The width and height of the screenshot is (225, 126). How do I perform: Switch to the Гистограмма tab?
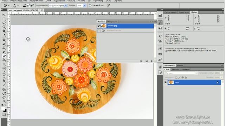[x=171, y=12]
